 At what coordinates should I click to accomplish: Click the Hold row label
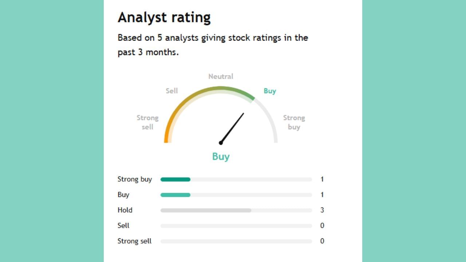[x=125, y=210]
